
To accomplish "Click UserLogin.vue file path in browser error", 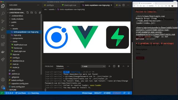I will coord(157,31).
